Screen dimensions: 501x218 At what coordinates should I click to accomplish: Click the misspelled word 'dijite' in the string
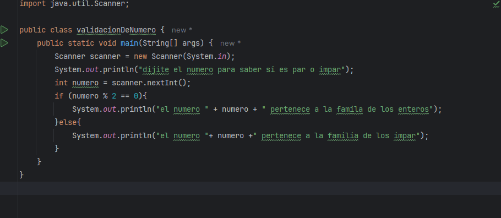(155, 69)
